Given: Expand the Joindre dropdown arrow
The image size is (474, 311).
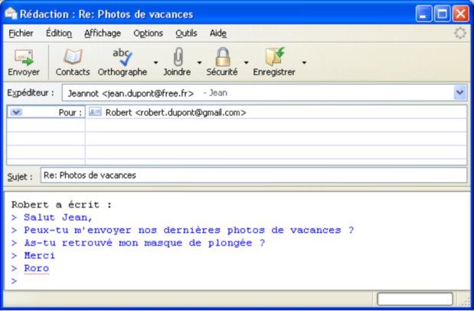Looking at the screenshot, I should pyautogui.click(x=200, y=62).
